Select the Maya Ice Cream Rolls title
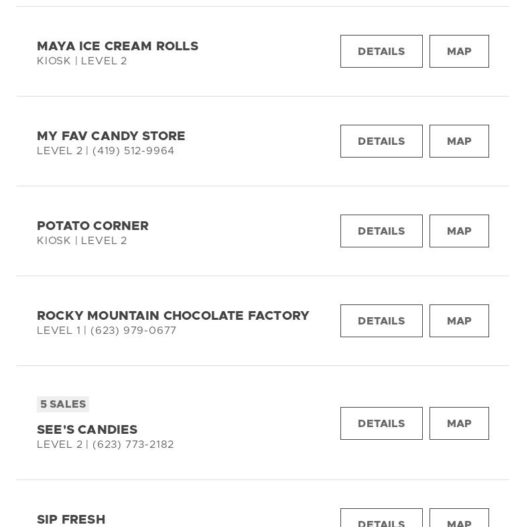 [x=117, y=46]
